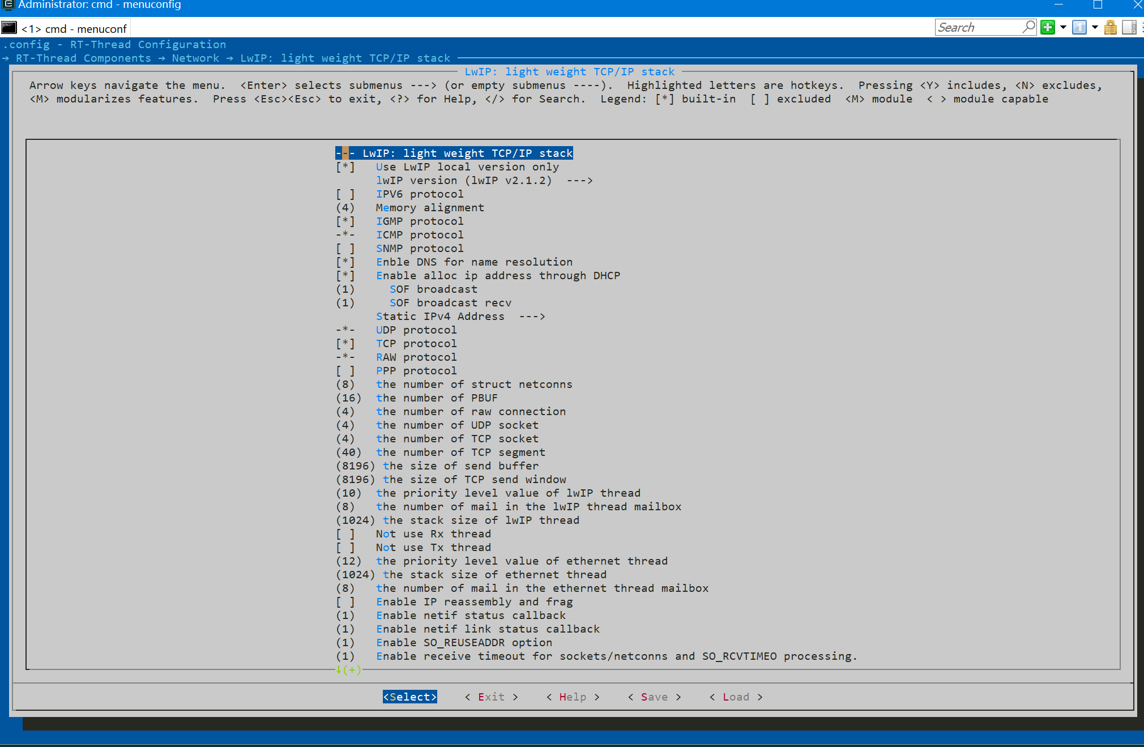The width and height of the screenshot is (1144, 747).
Task: Maximize the ConEmu window
Action: tap(1098, 5)
